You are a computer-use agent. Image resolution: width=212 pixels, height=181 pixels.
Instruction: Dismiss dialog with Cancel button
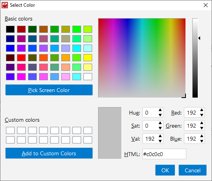[x=193, y=170]
